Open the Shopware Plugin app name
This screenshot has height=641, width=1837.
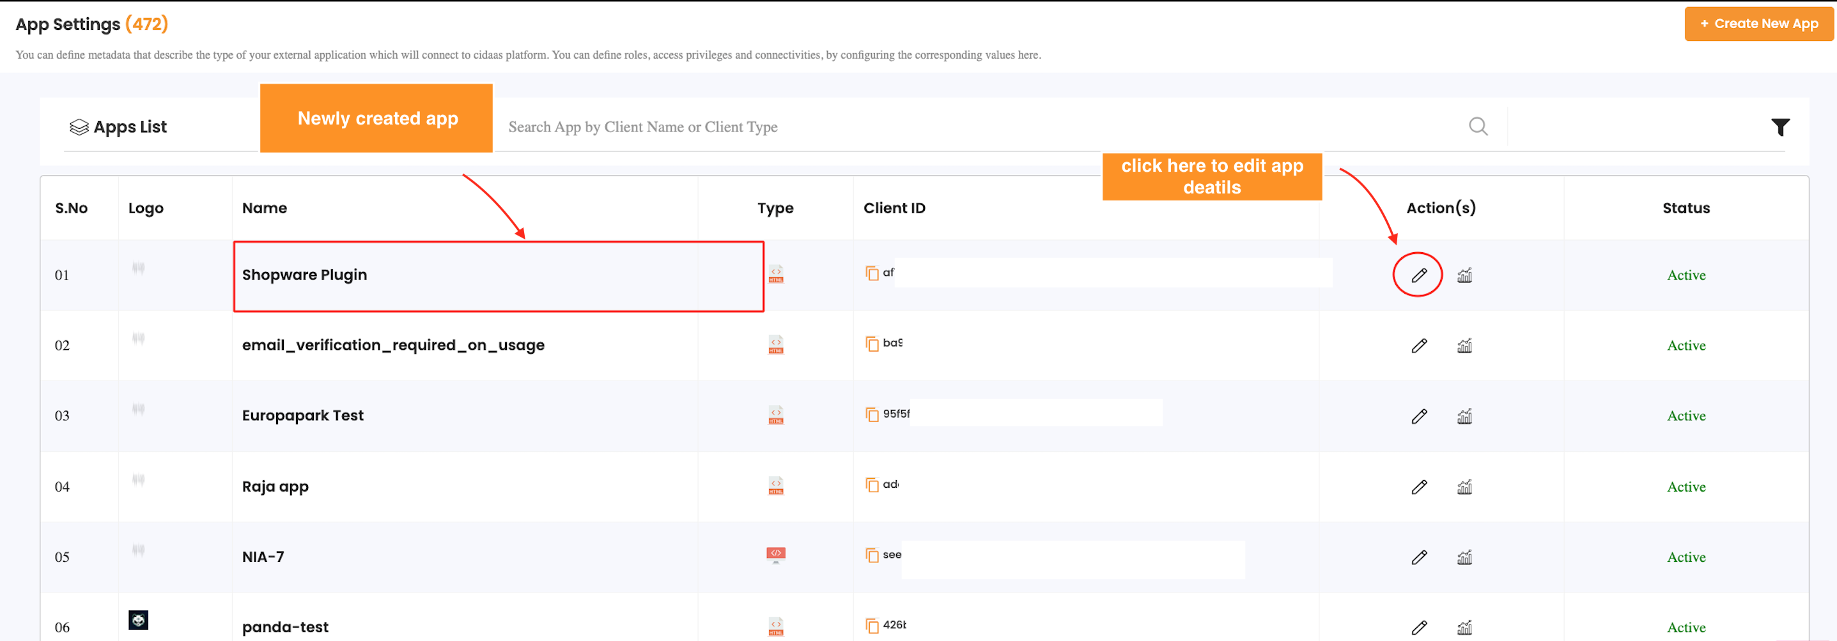tap(304, 275)
